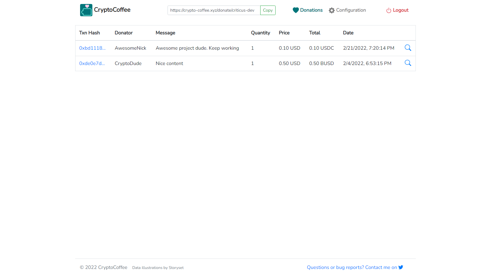Click the Price column header
The height and width of the screenshot is (276, 491).
(x=284, y=33)
